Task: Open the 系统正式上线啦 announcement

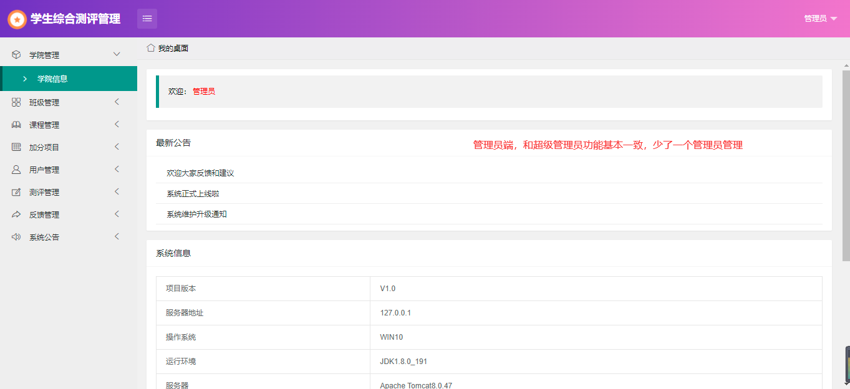Action: (193, 193)
